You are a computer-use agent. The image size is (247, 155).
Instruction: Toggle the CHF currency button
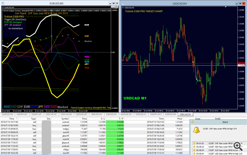tap(20, 107)
